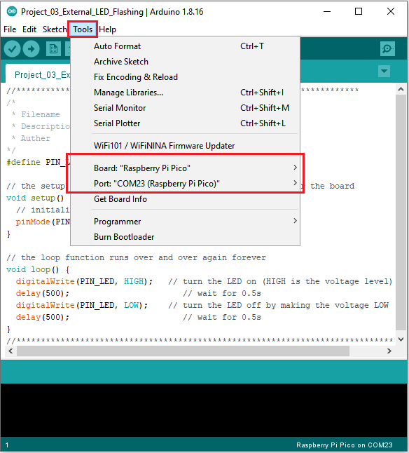This screenshot has width=409, height=453.
Task: Click the loop function comment line
Action: pyautogui.click(x=136, y=257)
